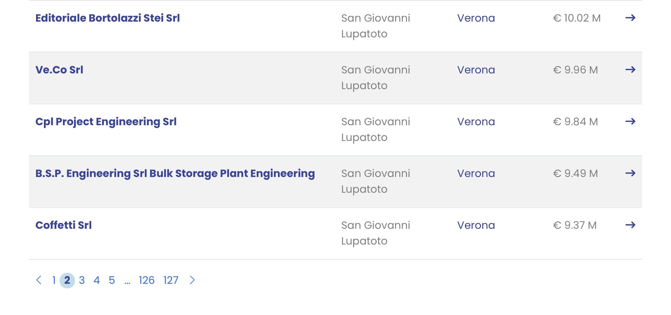Open arrow icon for B.S.P. Engineering row
671x315 pixels.
(630, 173)
